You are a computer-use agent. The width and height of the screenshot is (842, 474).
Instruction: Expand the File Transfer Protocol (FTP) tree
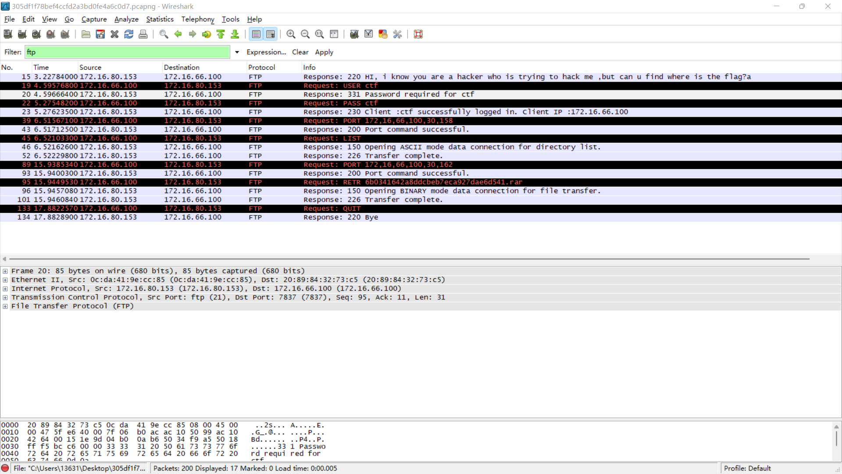tap(5, 306)
